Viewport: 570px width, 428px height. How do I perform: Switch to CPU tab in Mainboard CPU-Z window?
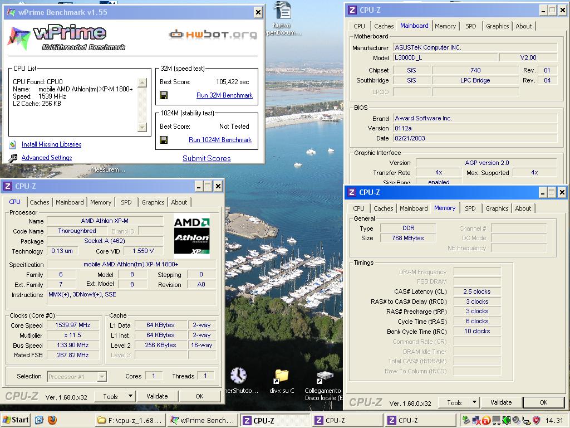click(359, 26)
